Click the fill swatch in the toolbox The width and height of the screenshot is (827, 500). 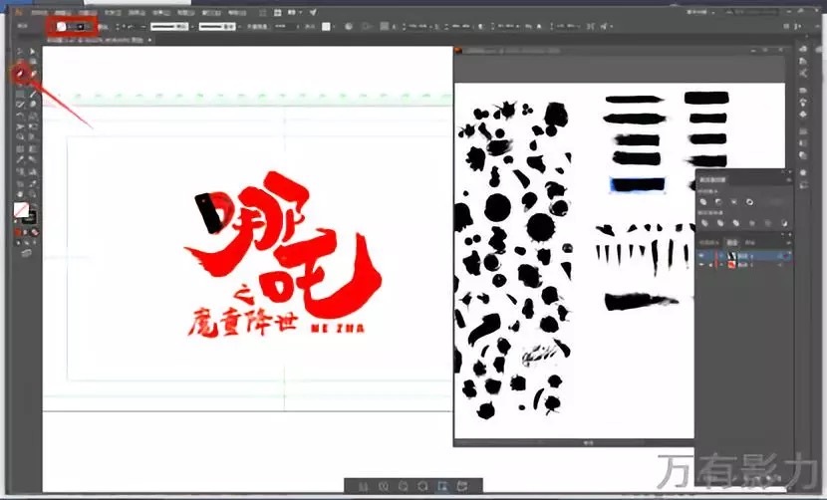pos(20,210)
